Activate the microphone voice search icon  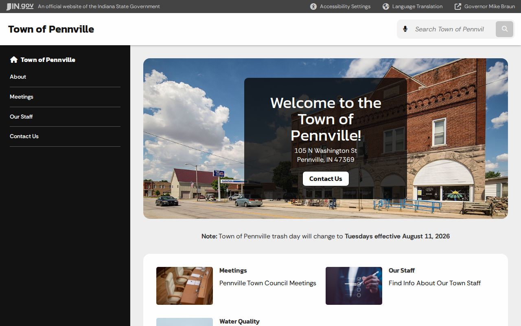point(405,29)
